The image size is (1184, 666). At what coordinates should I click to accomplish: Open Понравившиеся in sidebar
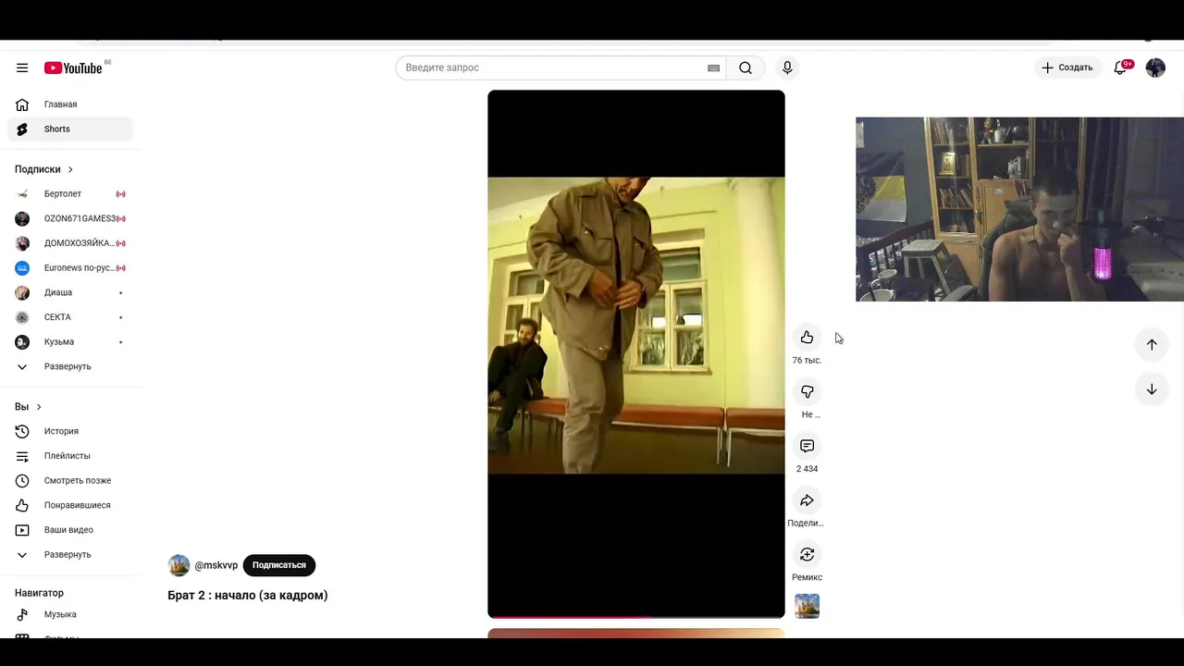pos(70,505)
